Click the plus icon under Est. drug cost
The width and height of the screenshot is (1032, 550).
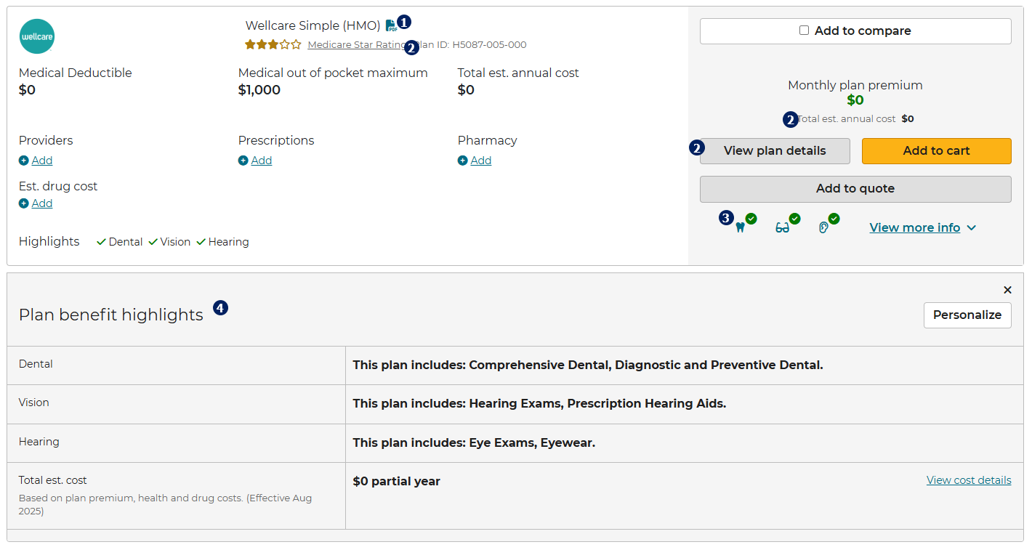[x=24, y=203]
